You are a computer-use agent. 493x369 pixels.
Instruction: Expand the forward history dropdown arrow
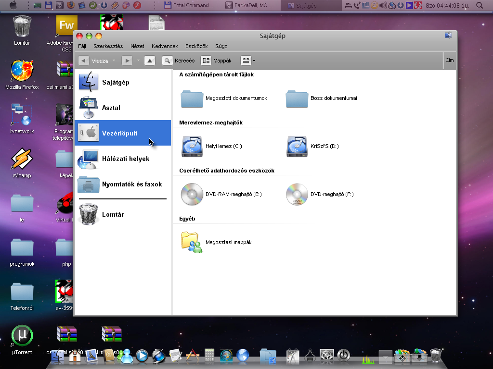(138, 61)
